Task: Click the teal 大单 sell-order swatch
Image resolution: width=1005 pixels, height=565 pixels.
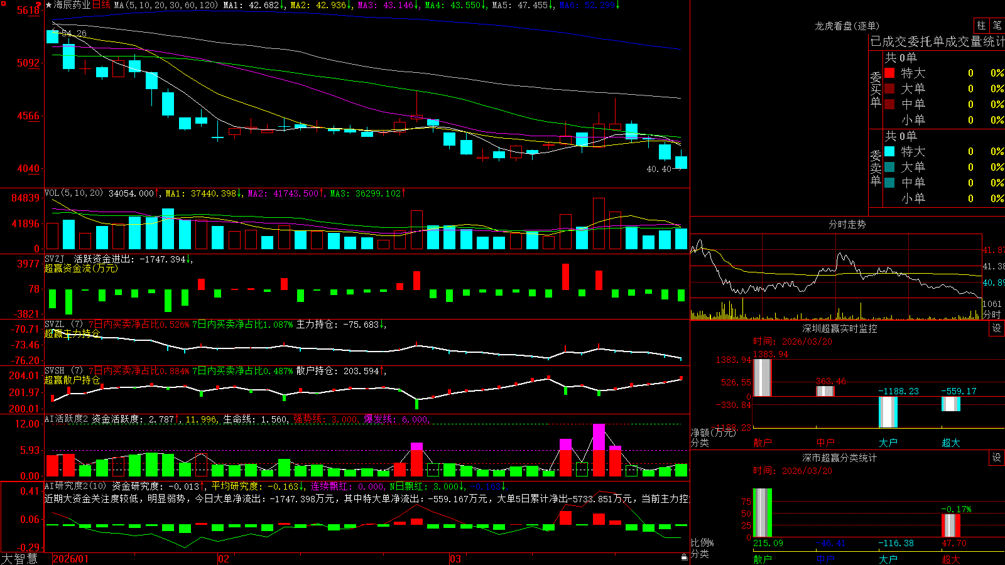Action: point(889,167)
